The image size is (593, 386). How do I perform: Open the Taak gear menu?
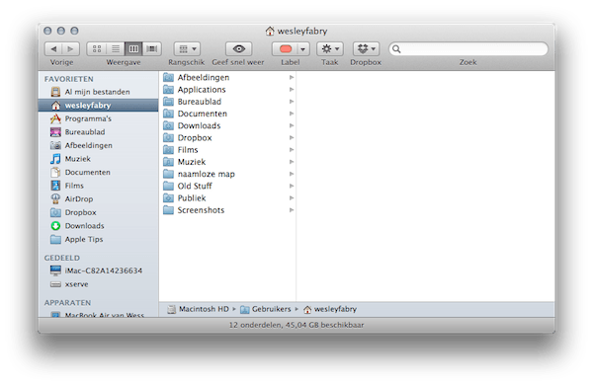(x=330, y=48)
